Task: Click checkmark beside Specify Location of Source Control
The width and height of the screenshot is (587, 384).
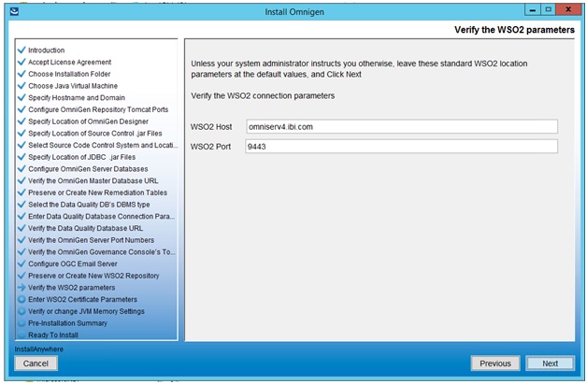Action: [21, 134]
